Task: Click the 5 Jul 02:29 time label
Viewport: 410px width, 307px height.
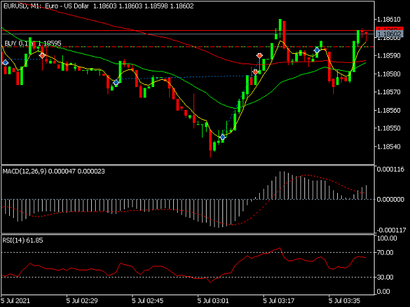Action: point(82,300)
